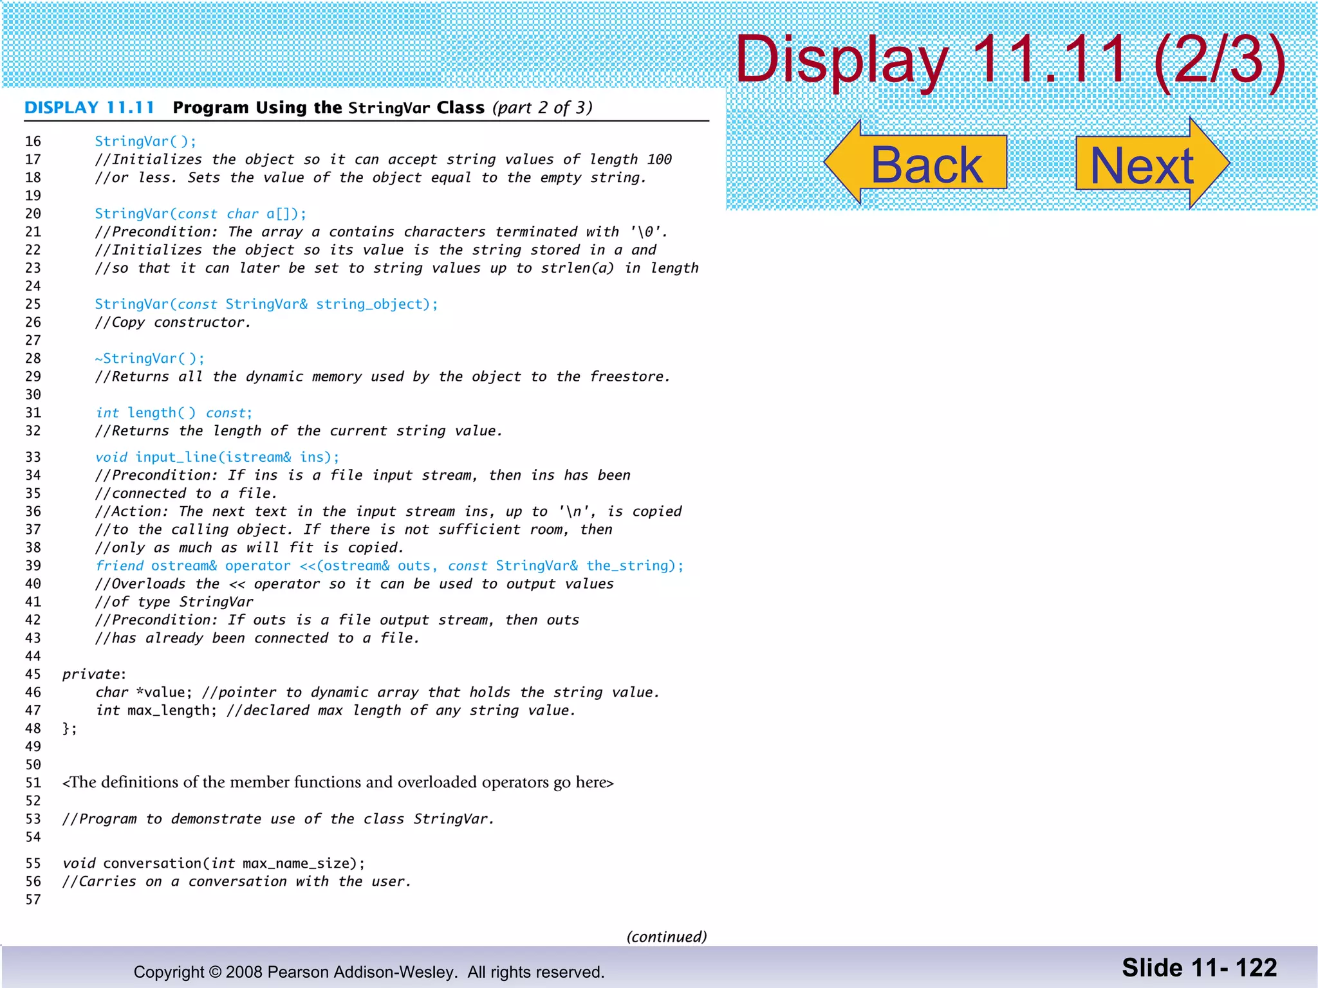Click the Display 11.11 (2/3) title
This screenshot has height=988, width=1318.
tap(1010, 60)
